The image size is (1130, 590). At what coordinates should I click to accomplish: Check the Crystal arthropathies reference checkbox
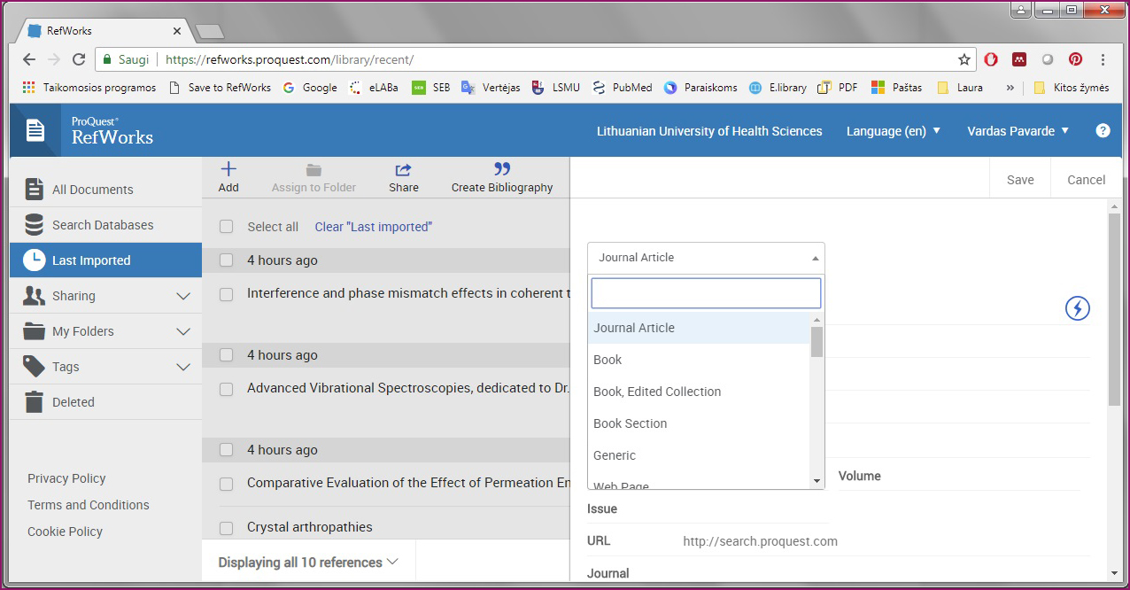pos(227,528)
